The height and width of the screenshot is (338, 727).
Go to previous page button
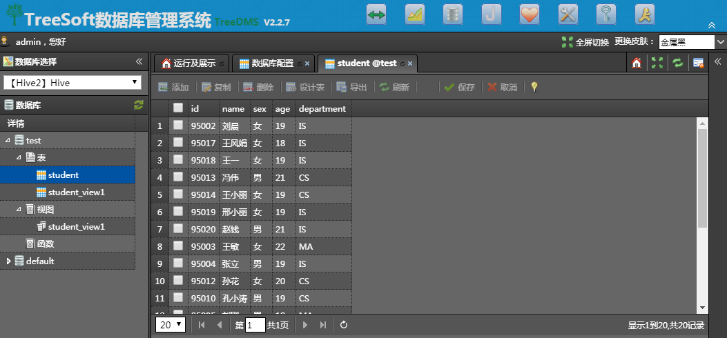(x=220, y=325)
